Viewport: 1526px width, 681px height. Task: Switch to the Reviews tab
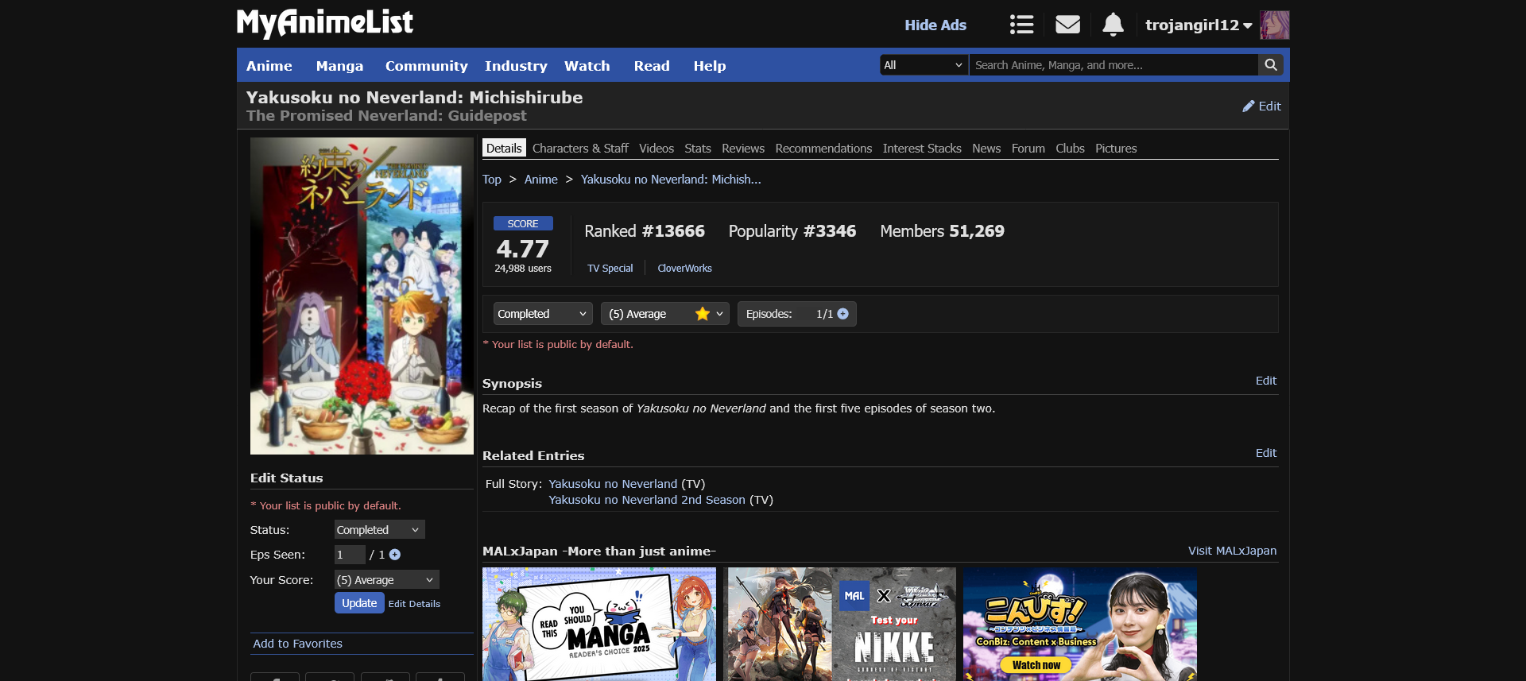click(743, 148)
